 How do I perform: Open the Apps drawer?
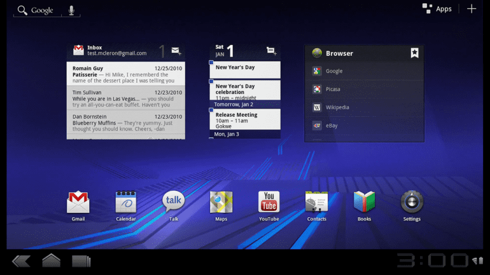(x=437, y=9)
